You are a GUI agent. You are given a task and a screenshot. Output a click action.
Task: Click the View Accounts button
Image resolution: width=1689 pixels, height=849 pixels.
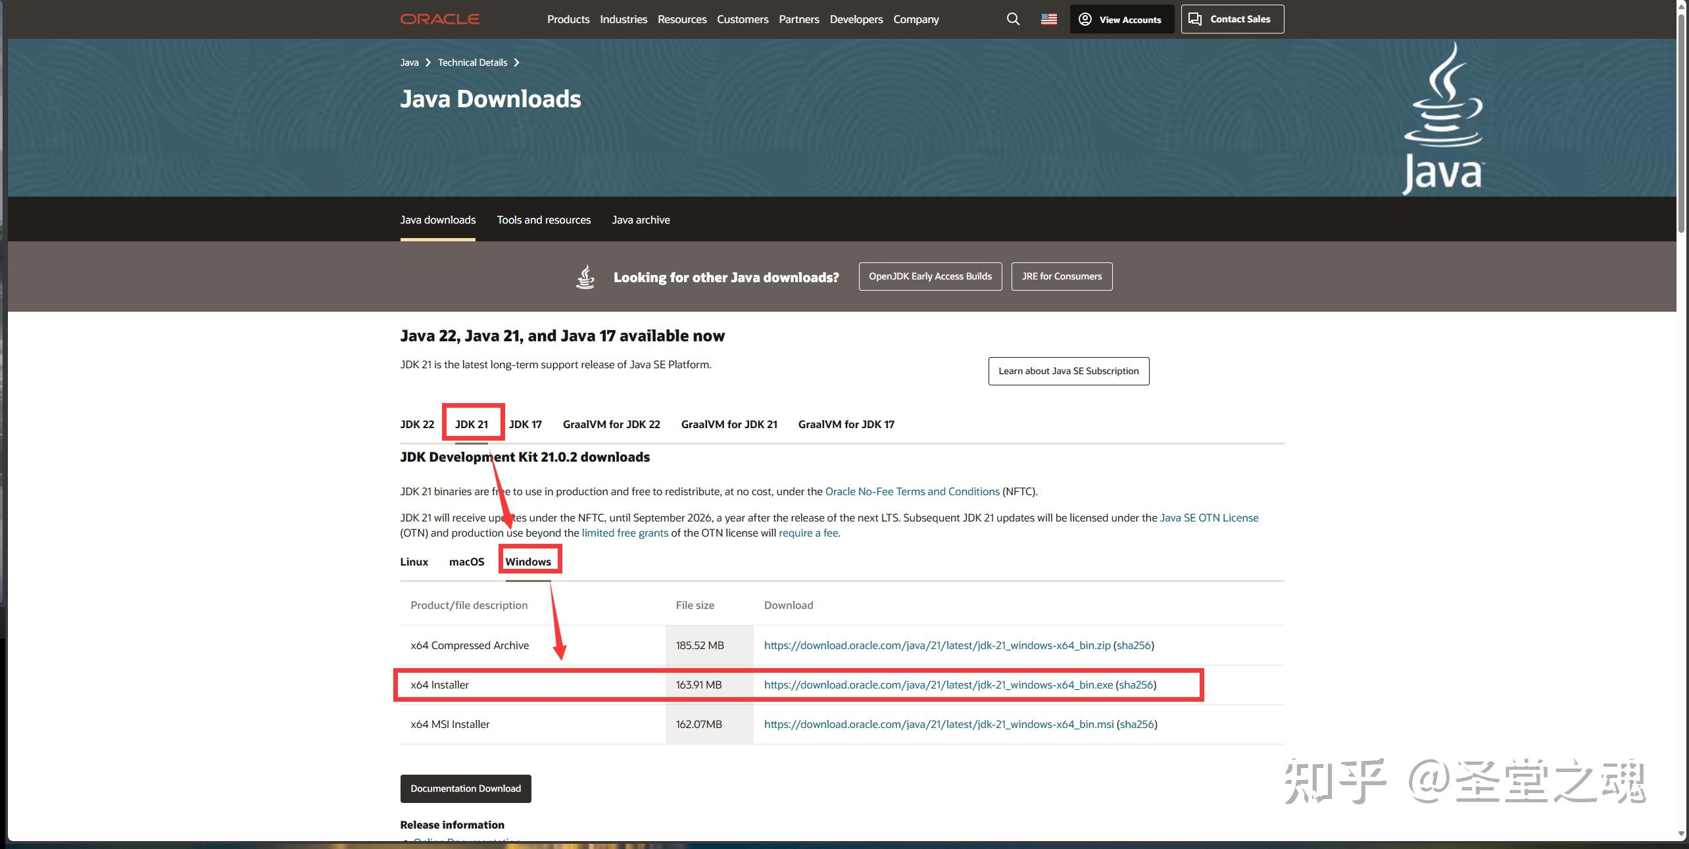point(1121,19)
